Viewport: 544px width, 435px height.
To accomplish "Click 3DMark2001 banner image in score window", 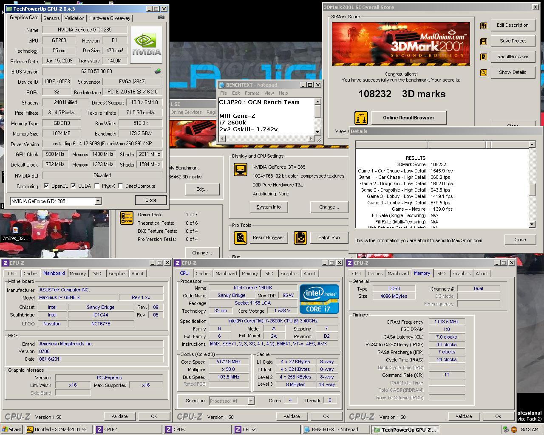I will pos(401,44).
